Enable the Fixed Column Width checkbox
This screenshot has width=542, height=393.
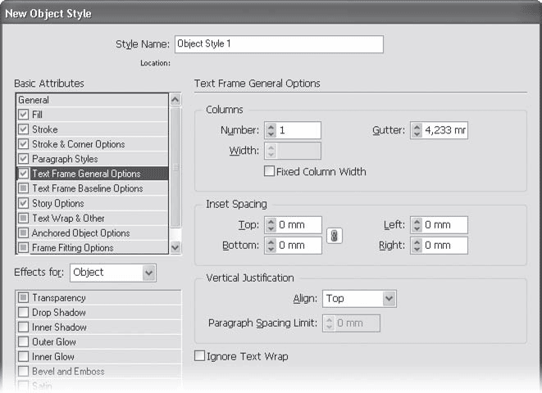tap(269, 172)
